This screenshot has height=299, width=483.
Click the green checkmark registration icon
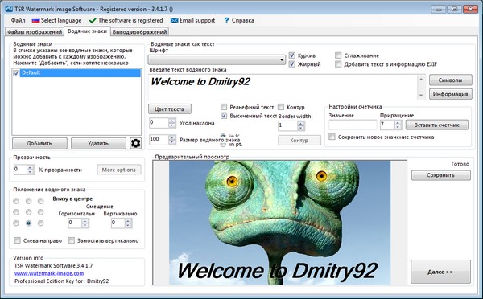[93, 21]
